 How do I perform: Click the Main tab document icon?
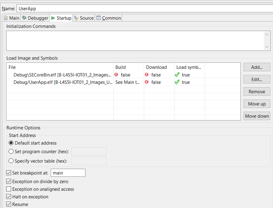pyautogui.click(x=6, y=18)
